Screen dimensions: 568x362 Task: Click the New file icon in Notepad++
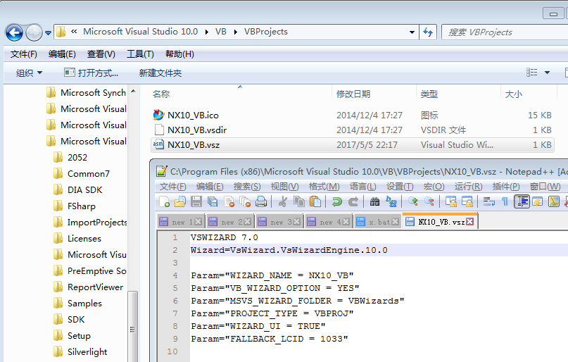(165, 201)
